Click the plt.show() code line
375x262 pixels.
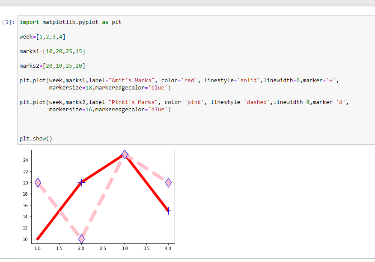36,139
